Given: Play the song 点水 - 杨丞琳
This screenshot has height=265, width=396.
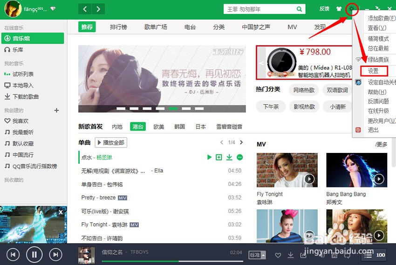Looking at the screenshot, I should point(209,157).
